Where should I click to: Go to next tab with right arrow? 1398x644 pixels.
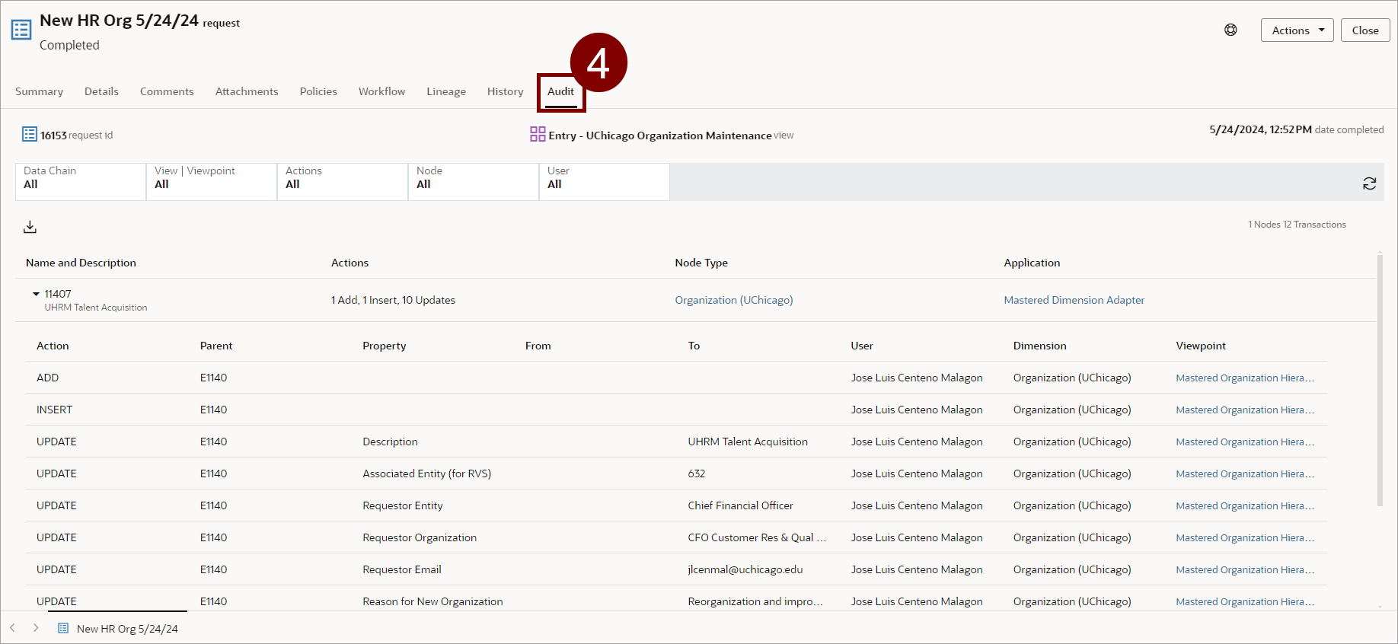pyautogui.click(x=36, y=628)
